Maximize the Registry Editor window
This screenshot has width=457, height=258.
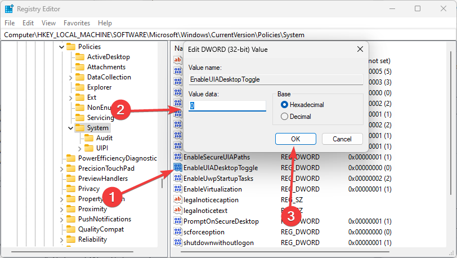pos(418,8)
